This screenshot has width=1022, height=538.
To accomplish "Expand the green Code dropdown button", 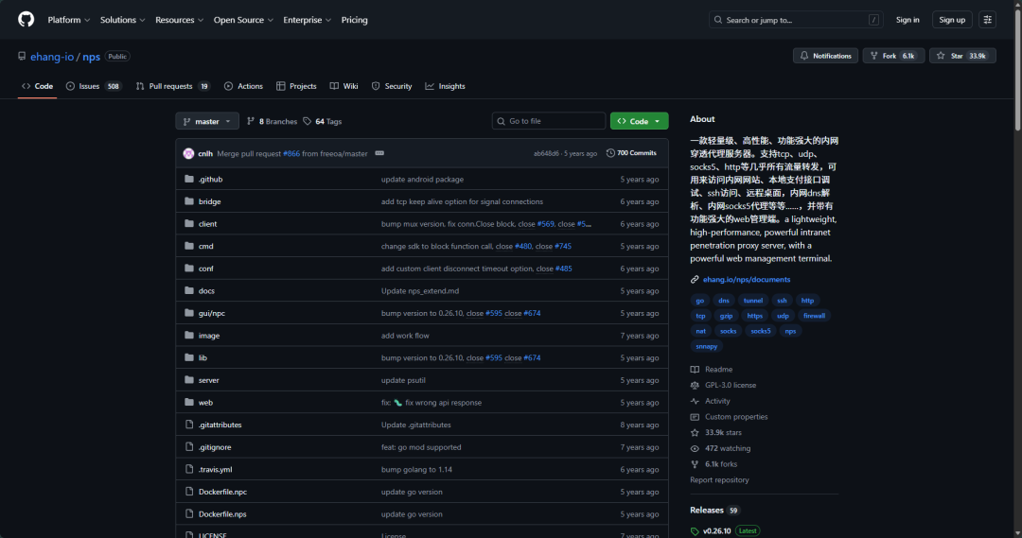I will (639, 121).
